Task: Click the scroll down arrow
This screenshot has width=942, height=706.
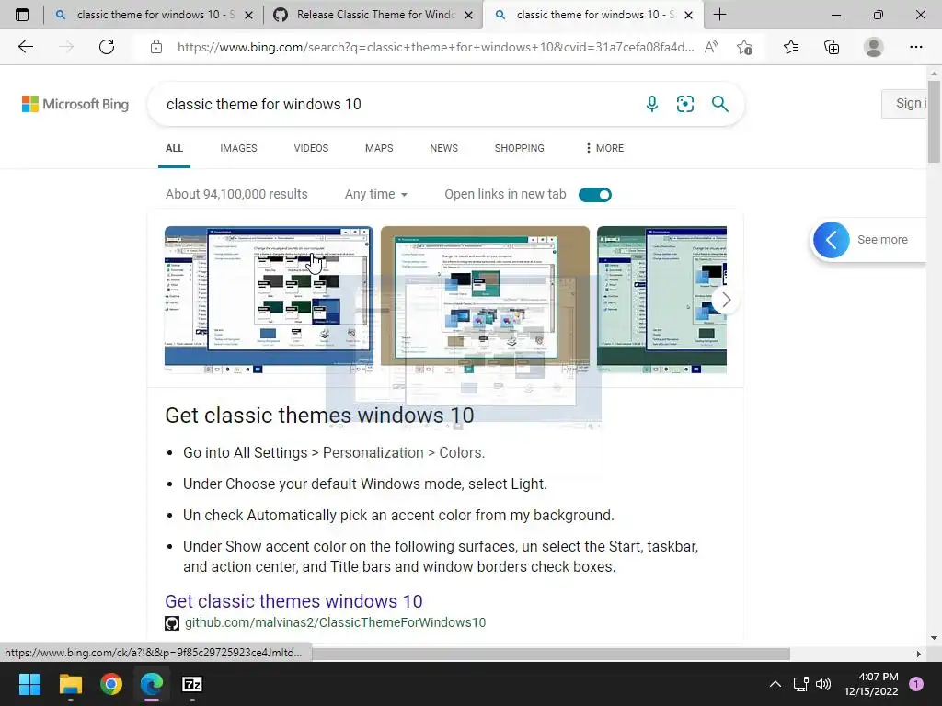Action: tap(934, 638)
